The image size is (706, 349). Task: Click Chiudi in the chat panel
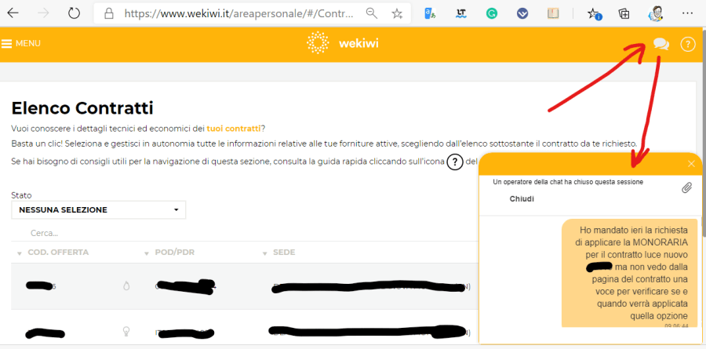tap(522, 199)
